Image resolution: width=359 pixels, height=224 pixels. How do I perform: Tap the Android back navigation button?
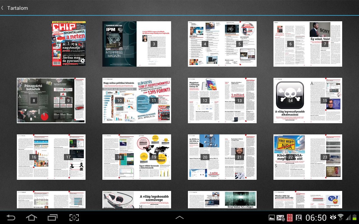[x=11, y=217]
